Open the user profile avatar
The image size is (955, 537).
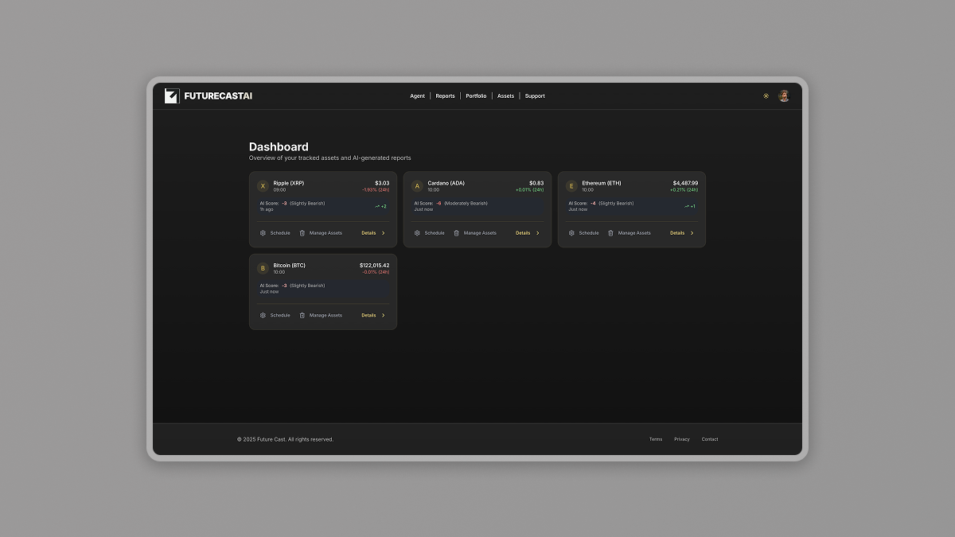[784, 96]
